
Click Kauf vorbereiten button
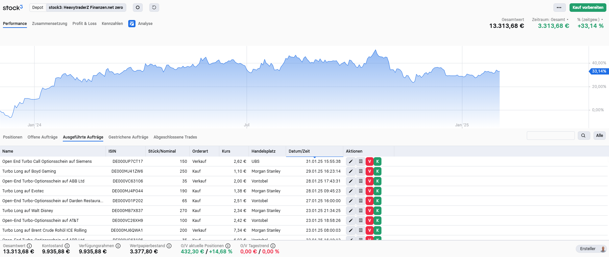pos(588,8)
